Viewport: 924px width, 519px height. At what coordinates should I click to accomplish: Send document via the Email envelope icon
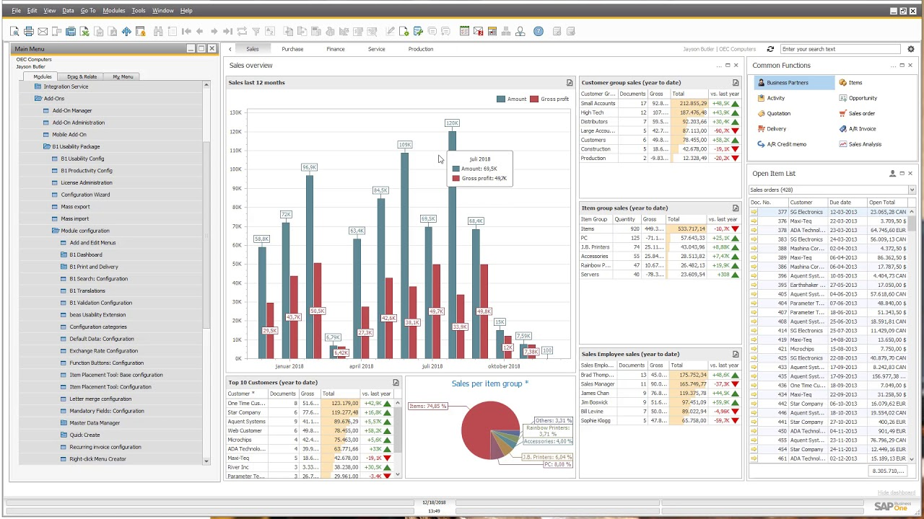pos(43,31)
